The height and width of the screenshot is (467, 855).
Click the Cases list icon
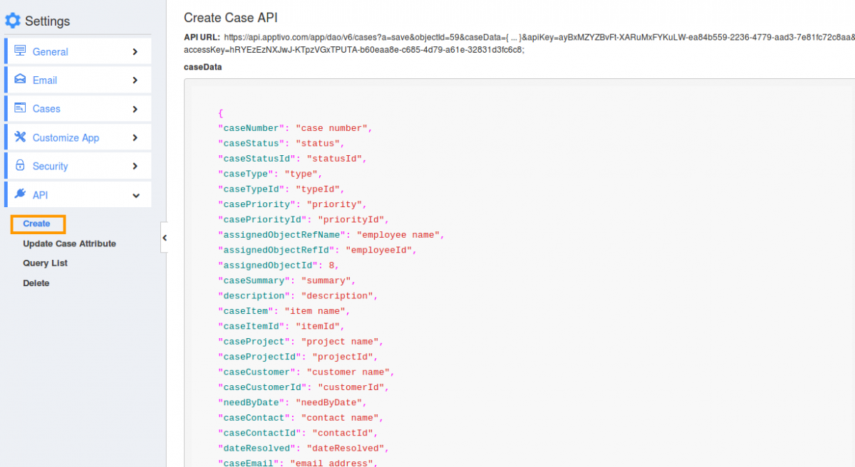click(x=20, y=108)
